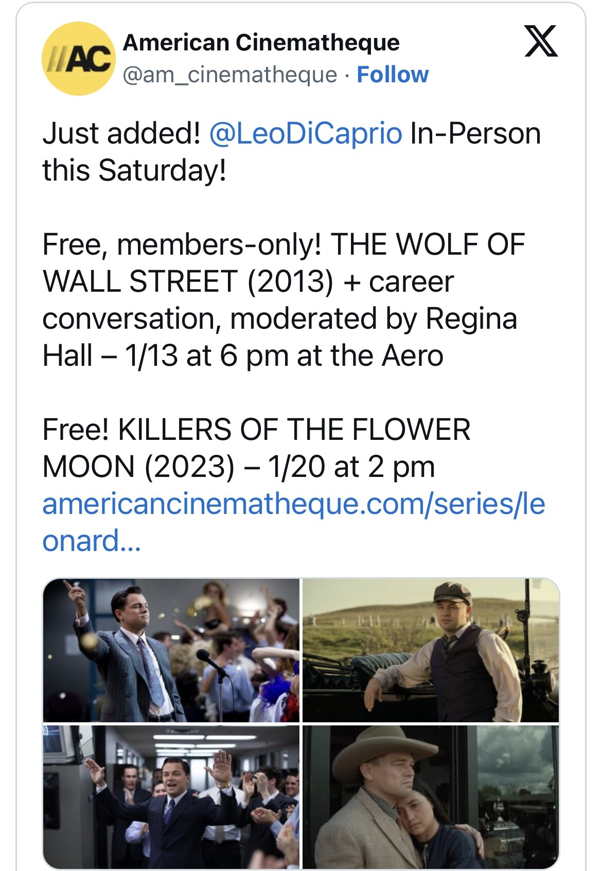Click the yellow AC profile avatar
This screenshot has height=871, width=602.
(x=78, y=59)
